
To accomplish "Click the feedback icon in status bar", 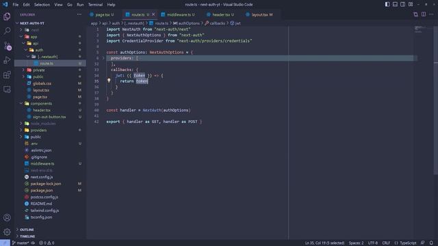I will pyautogui.click(x=423, y=243).
